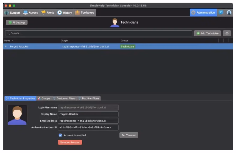This screenshot has height=153, width=236.
Task: Open the Customer Filters tab
Action: tap(64, 99)
